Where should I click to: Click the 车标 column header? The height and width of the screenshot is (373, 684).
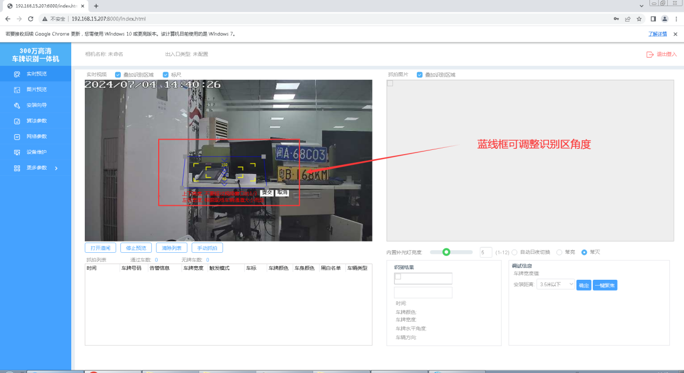[251, 268]
